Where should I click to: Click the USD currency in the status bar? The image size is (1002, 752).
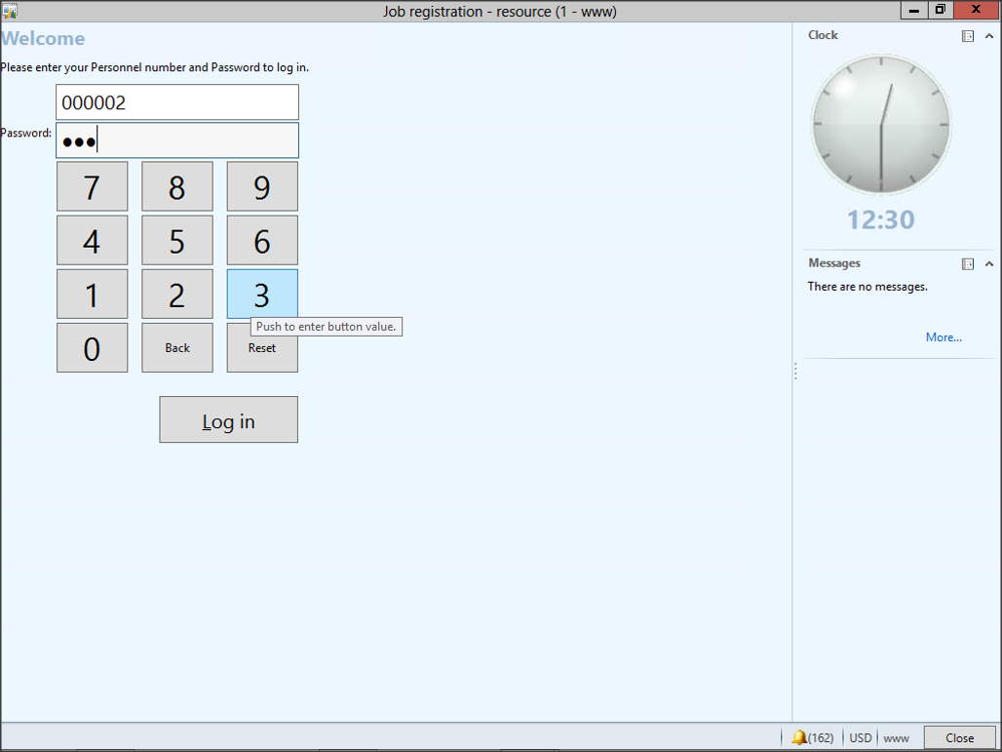pyautogui.click(x=861, y=737)
